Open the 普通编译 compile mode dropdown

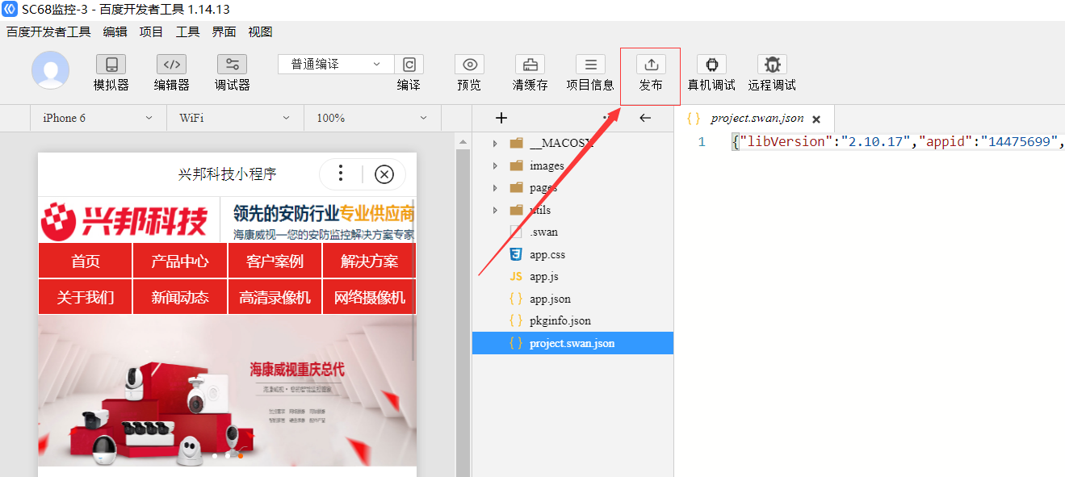[x=336, y=65]
